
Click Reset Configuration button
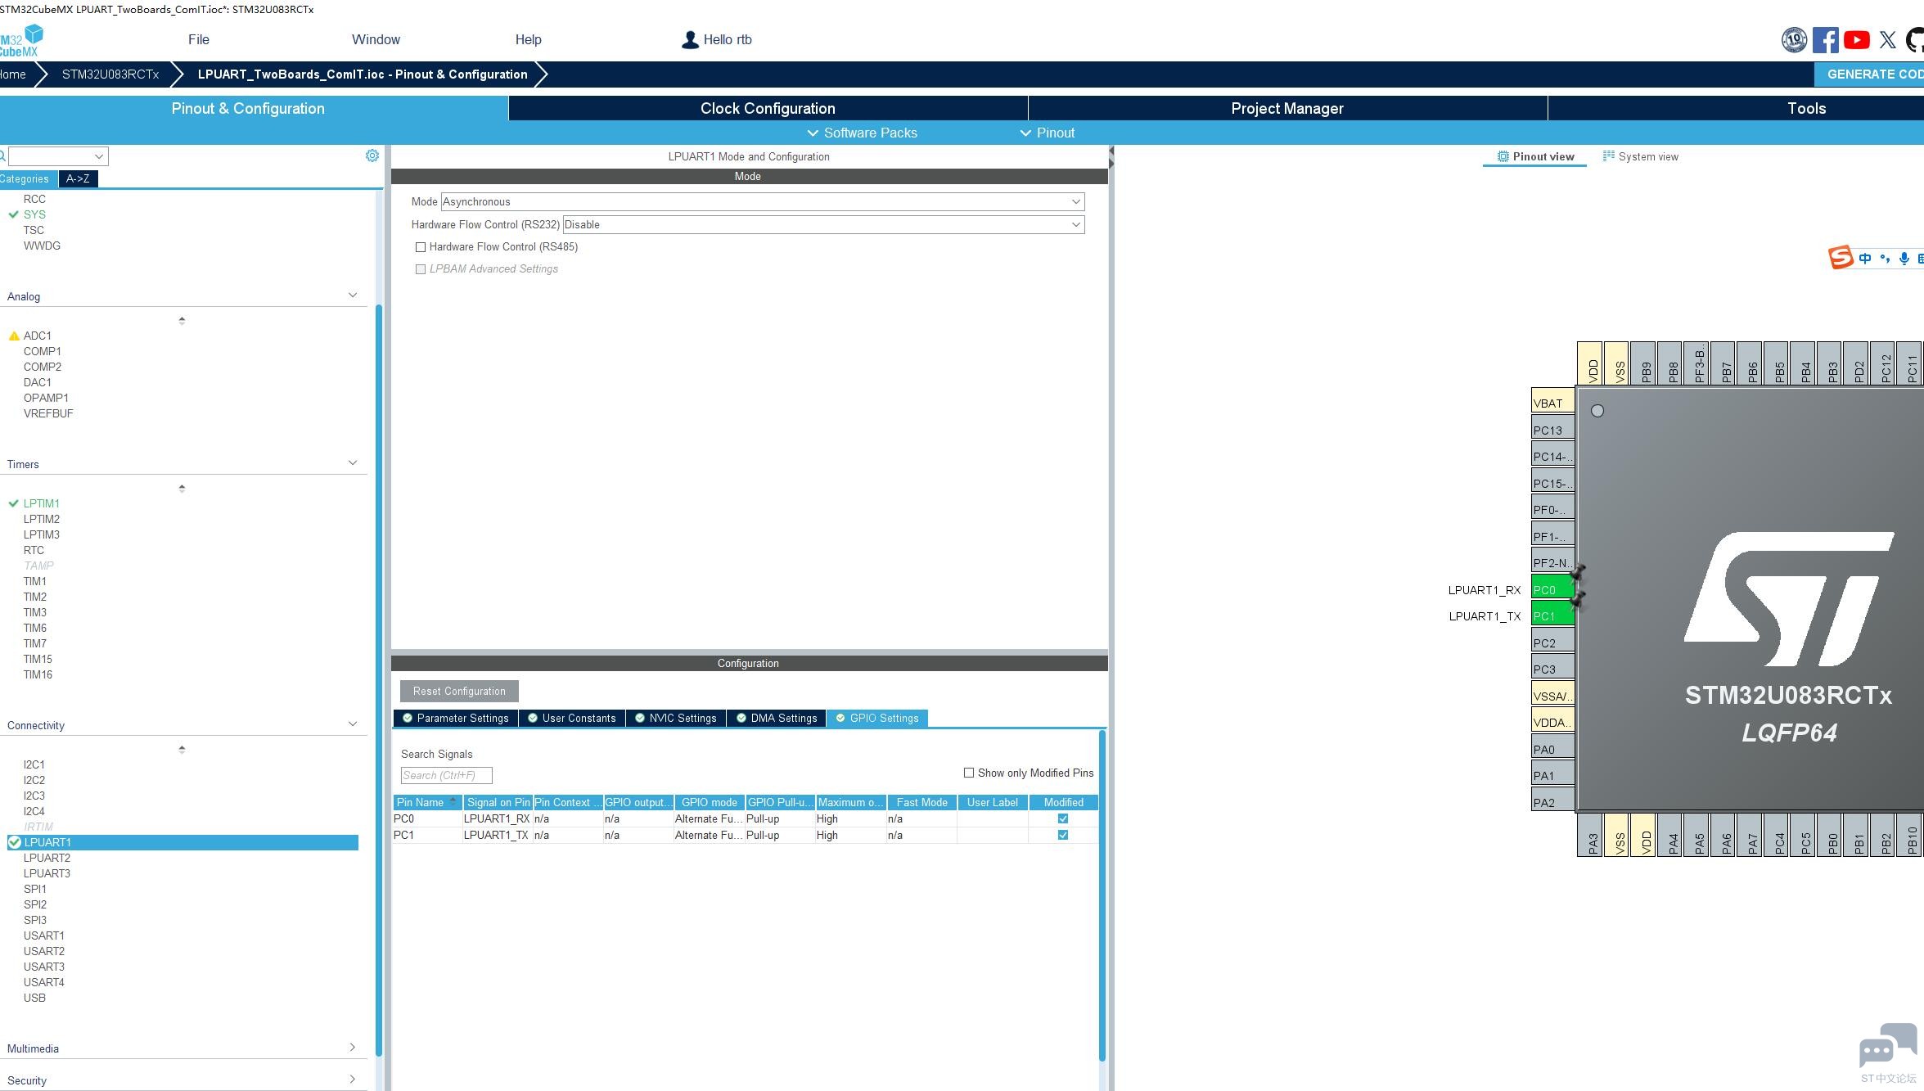pos(459,691)
